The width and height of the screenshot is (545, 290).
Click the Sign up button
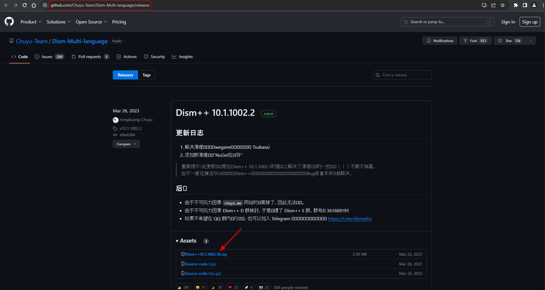529,22
